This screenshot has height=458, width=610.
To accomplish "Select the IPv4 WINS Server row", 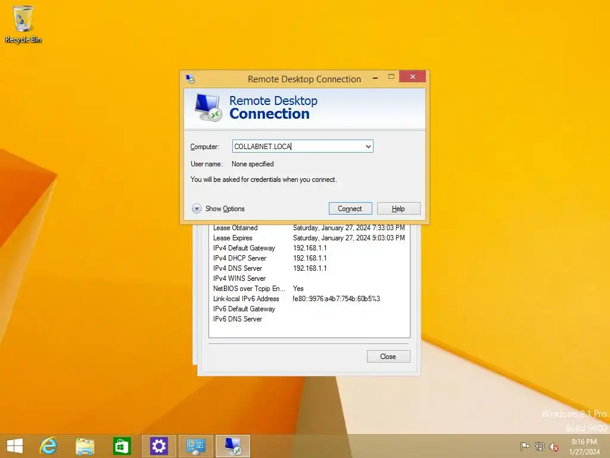I will pyautogui.click(x=309, y=278).
